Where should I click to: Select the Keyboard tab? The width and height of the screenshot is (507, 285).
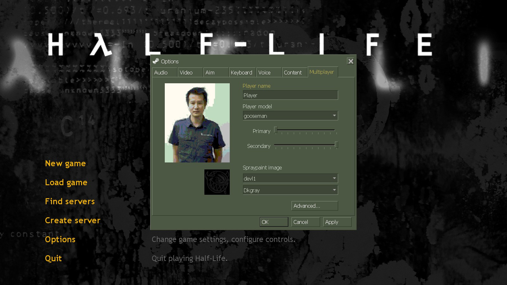[241, 72]
